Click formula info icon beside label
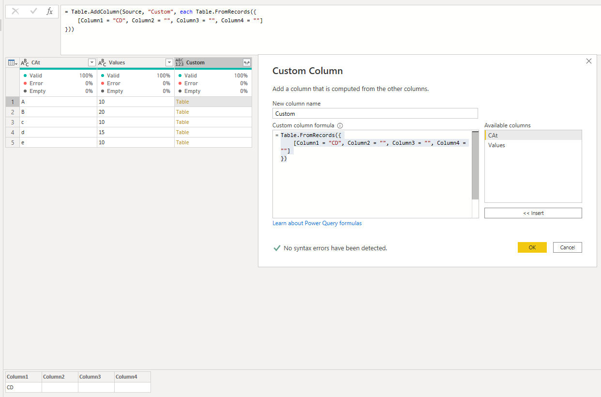601x397 pixels. pos(340,125)
